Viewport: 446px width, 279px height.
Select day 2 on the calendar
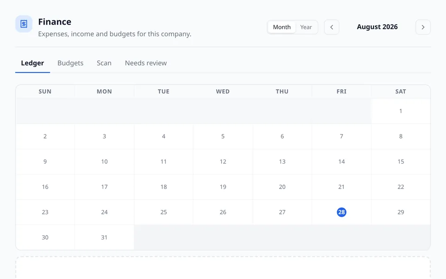(x=45, y=136)
